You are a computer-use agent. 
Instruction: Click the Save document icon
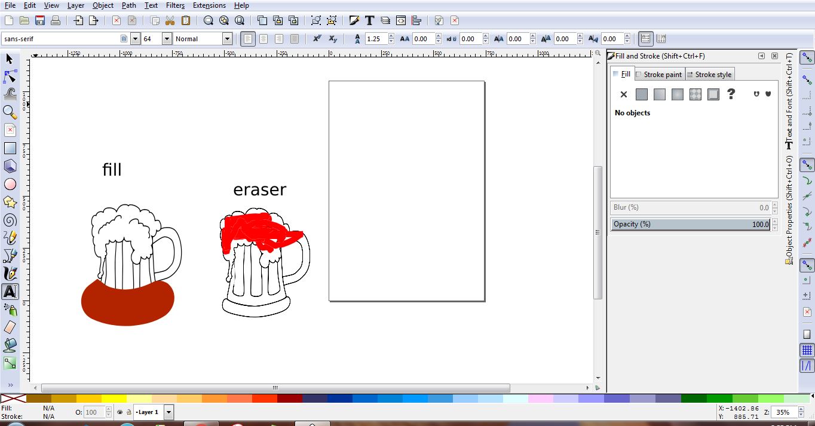(40, 20)
